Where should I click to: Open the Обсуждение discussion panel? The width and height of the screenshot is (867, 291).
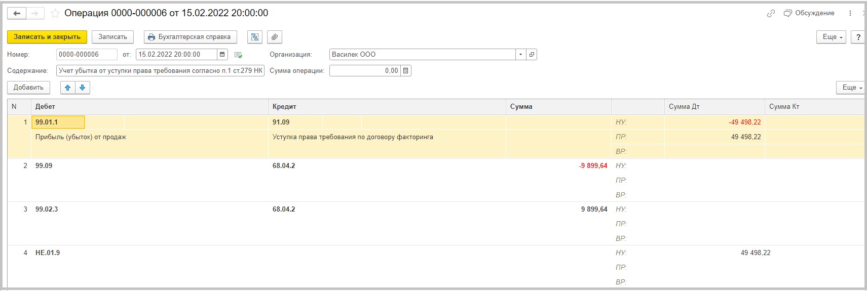coord(809,13)
